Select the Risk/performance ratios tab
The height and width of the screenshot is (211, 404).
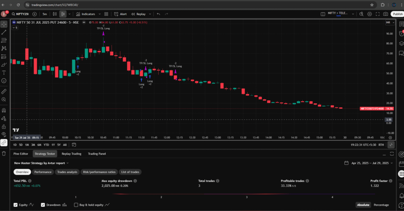pyautogui.click(x=99, y=172)
